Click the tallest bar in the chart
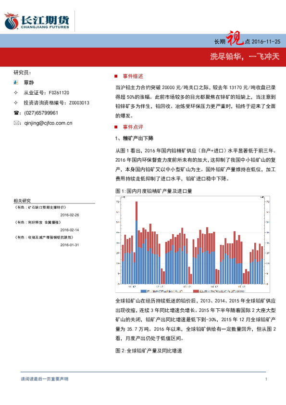The image size is (286, 405). 137,243
